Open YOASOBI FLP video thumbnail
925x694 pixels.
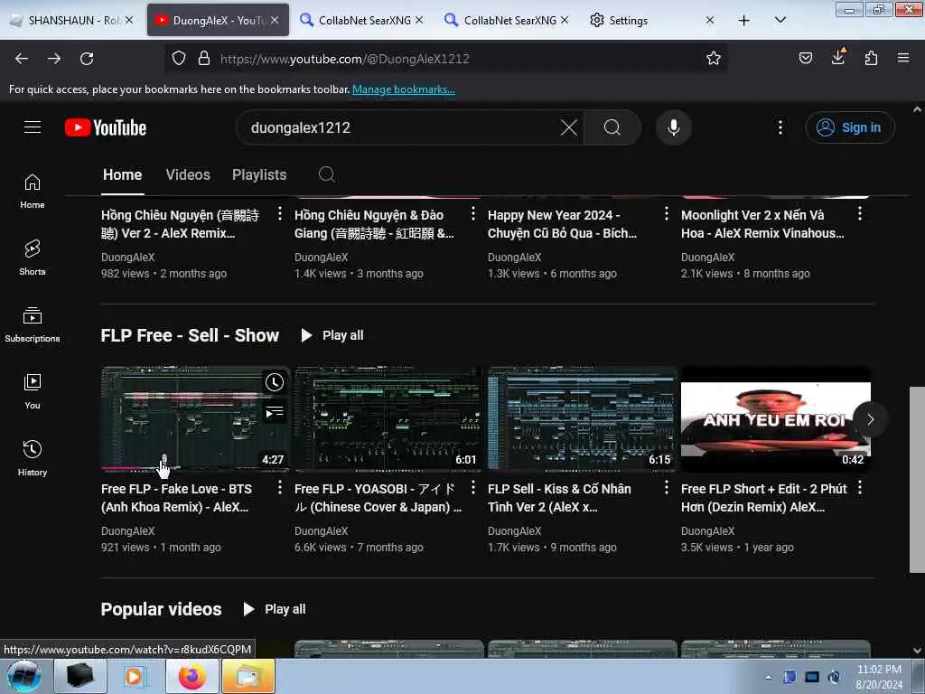click(x=388, y=419)
